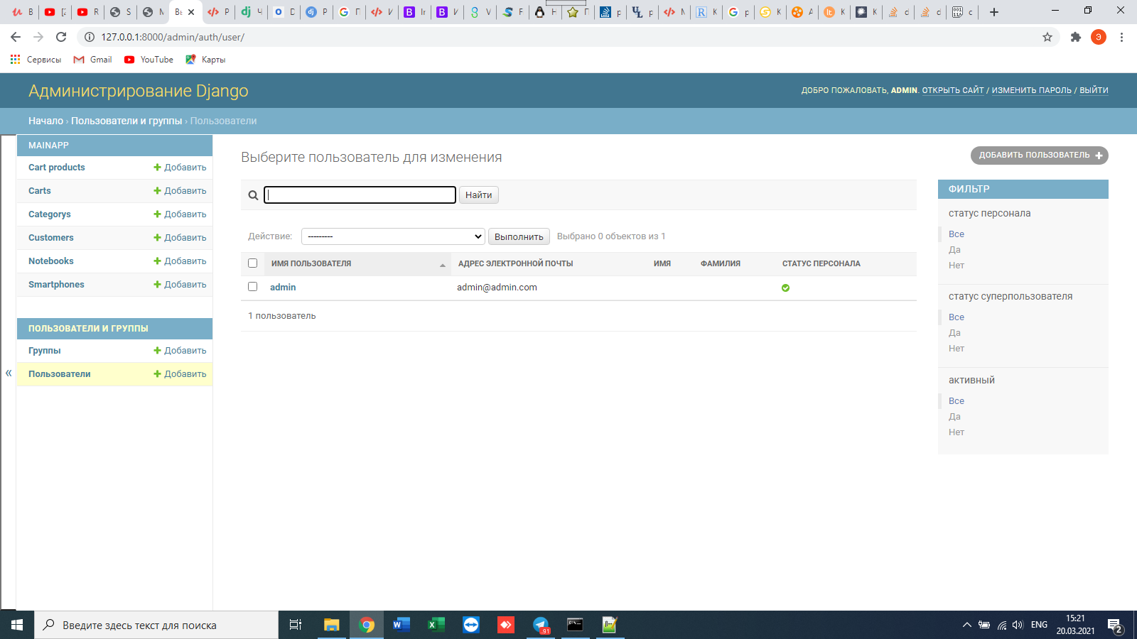Image resolution: width=1137 pixels, height=639 pixels.
Task: Open the Windows Start menu
Action: pos(17,625)
